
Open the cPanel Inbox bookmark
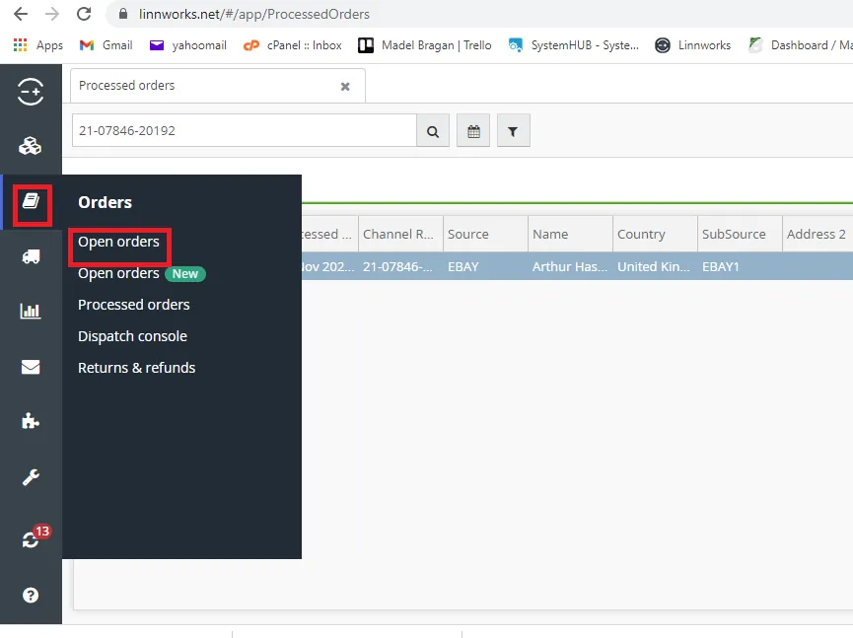click(293, 45)
